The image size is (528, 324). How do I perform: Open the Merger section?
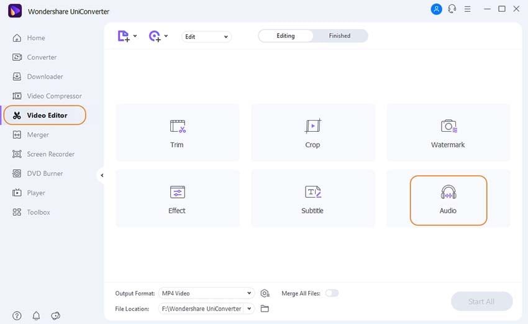pos(30,135)
